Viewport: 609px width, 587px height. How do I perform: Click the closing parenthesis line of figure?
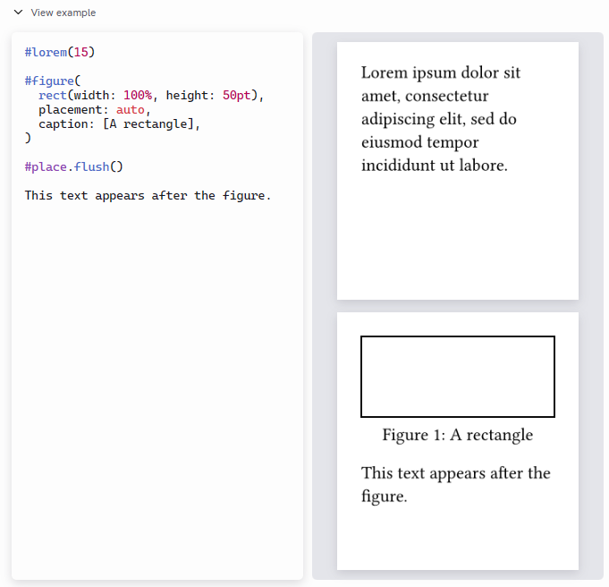(28, 138)
